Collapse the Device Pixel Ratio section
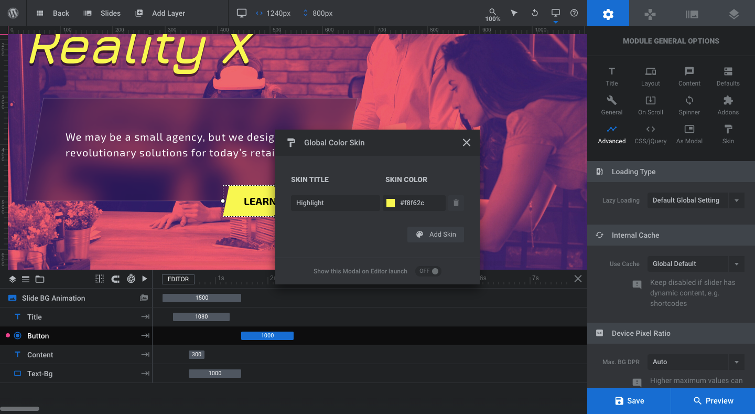The image size is (755, 414). [671, 333]
